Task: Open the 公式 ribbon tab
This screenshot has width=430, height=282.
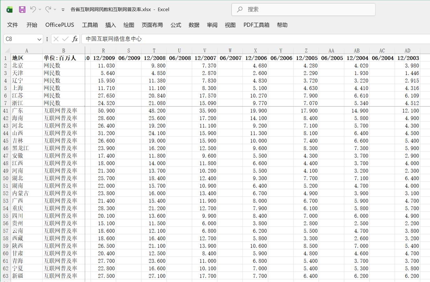Action: point(176,25)
